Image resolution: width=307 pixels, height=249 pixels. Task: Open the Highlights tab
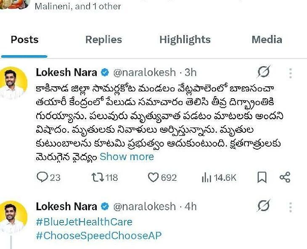click(185, 40)
